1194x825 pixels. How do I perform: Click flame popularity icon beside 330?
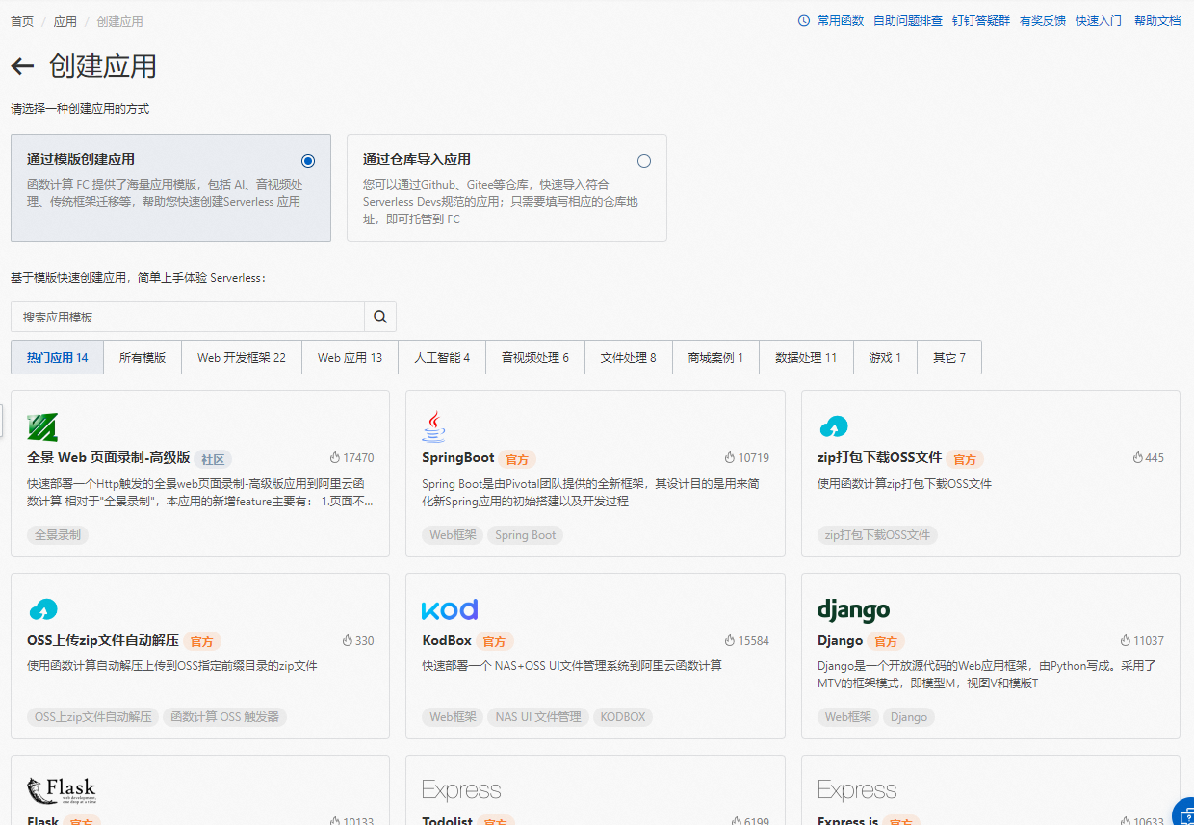348,640
